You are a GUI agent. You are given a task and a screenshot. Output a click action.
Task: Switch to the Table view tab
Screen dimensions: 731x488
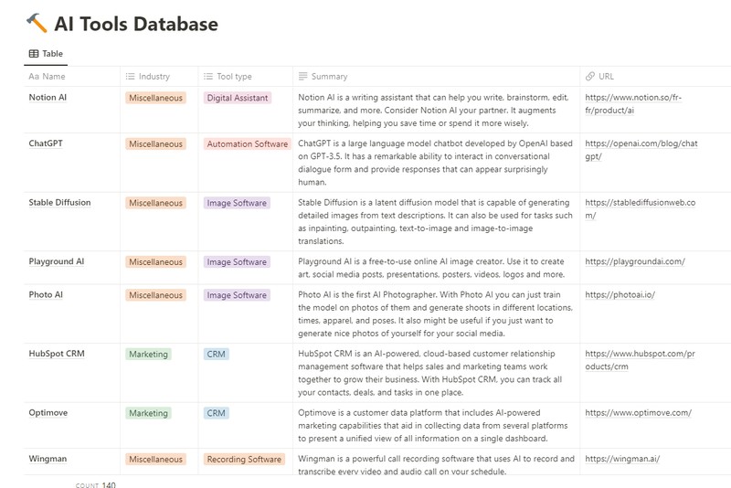[46, 54]
